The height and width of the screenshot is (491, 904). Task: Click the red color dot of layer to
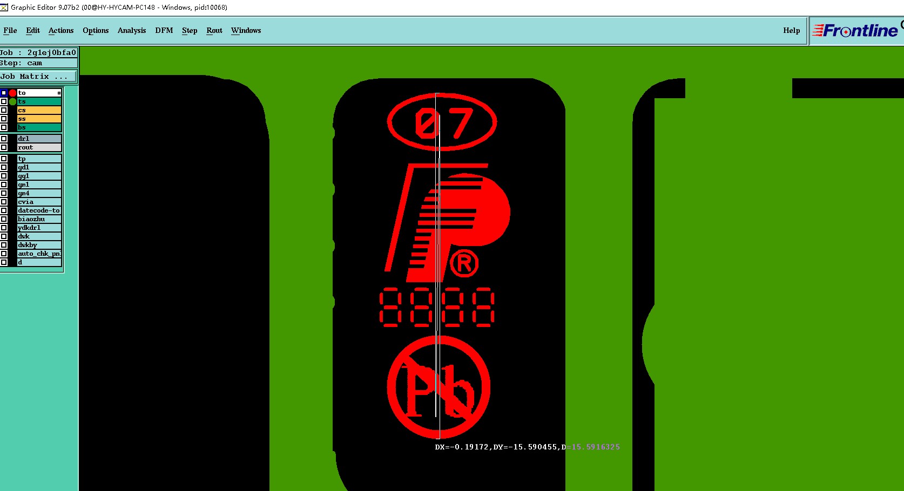pos(12,93)
